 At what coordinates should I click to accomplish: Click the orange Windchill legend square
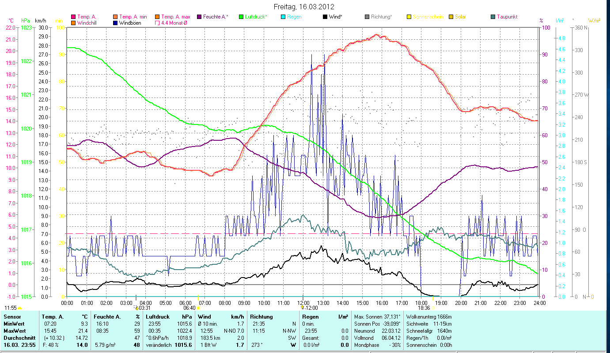pos(73,23)
